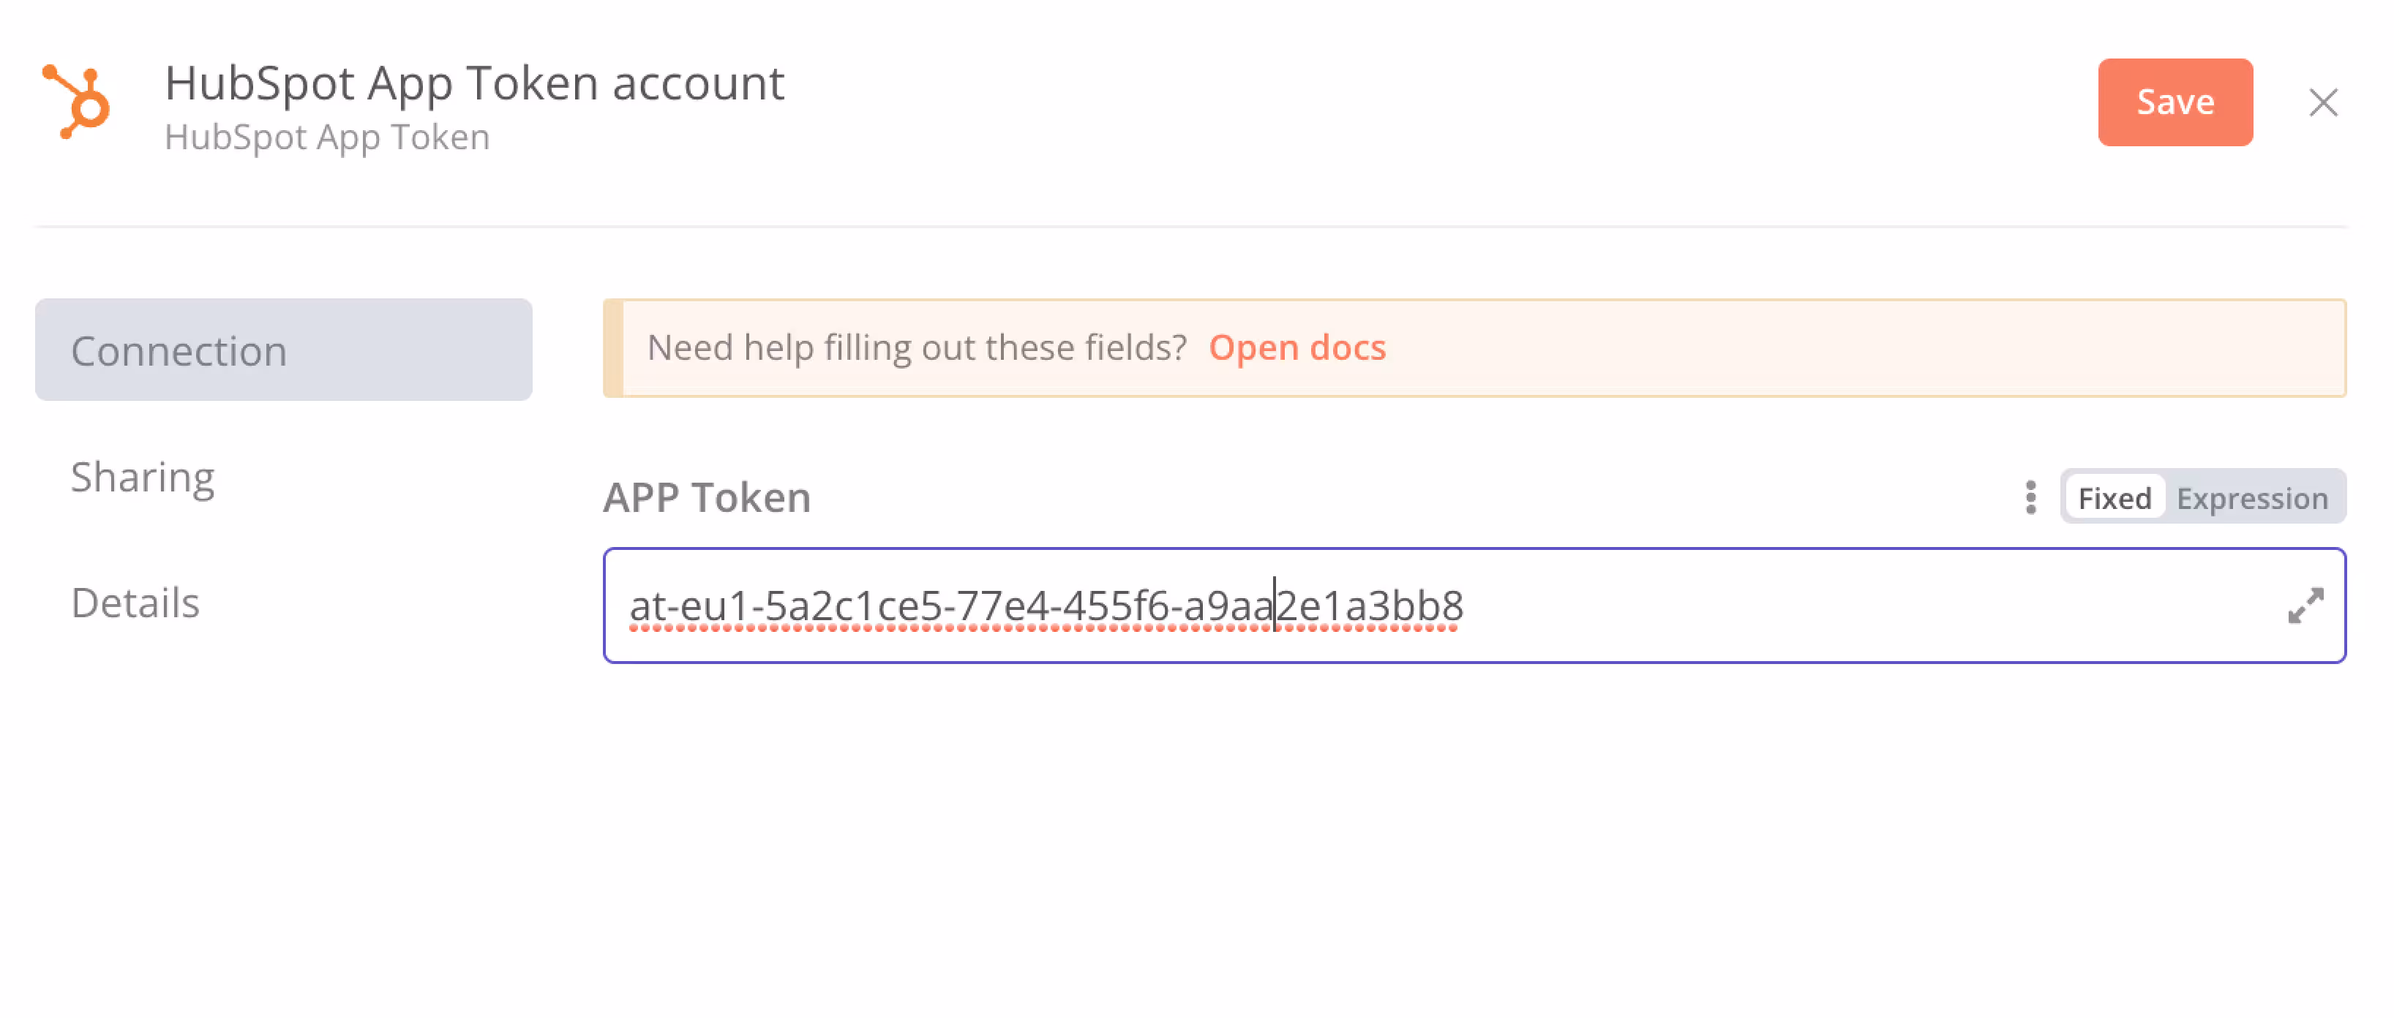Screen dimensions: 2394x1018
Task: Rename the 'HubSpot App Token account' title
Action: tap(474, 83)
